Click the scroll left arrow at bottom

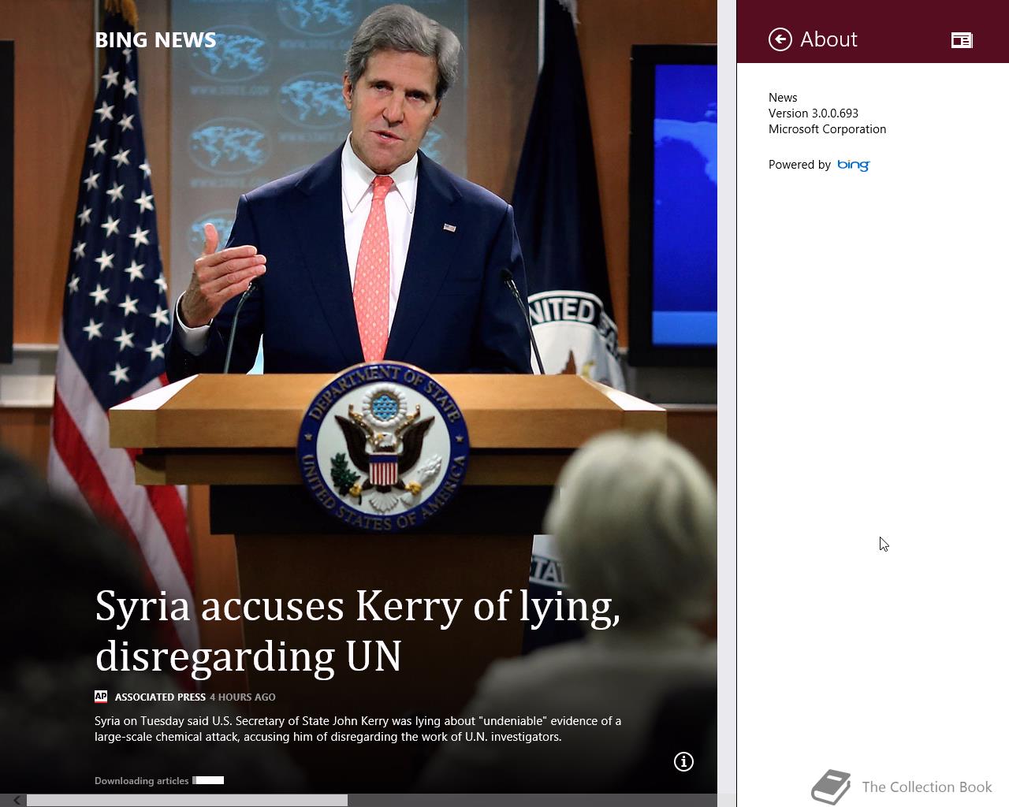click(16, 800)
